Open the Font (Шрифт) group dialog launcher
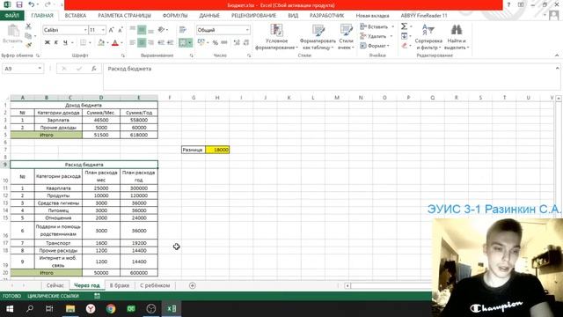This screenshot has width=563, height=317. click(123, 55)
